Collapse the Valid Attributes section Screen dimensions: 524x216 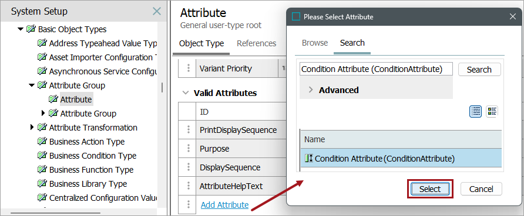(x=185, y=93)
